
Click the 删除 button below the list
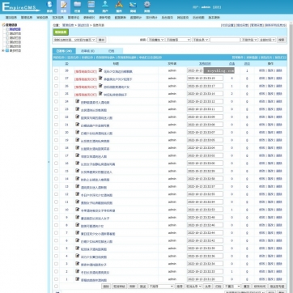[x=106, y=287]
